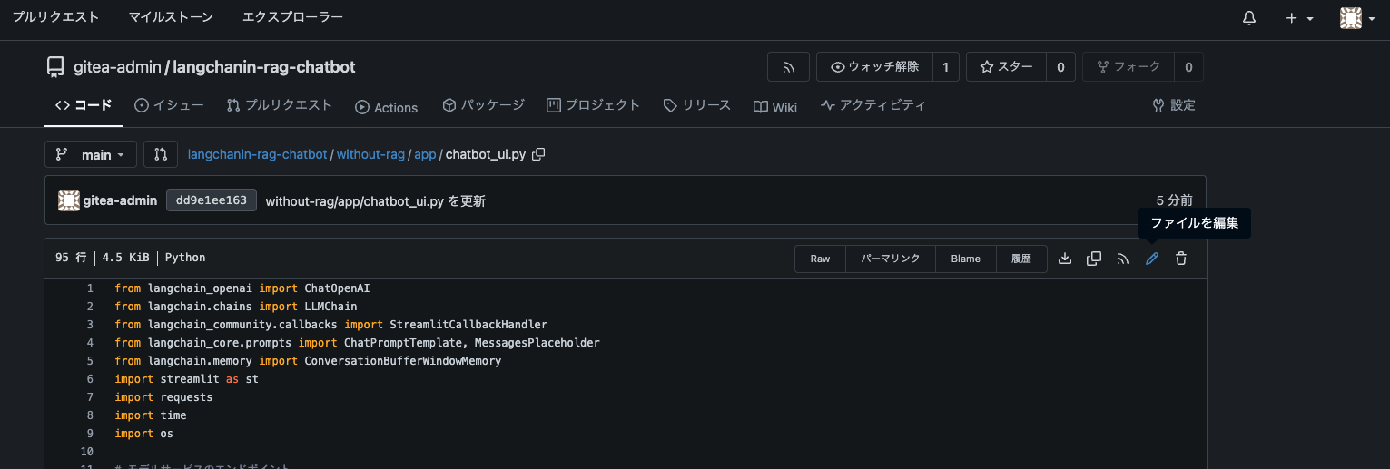
Task: Click the 履歴 history button
Action: pyautogui.click(x=1021, y=259)
